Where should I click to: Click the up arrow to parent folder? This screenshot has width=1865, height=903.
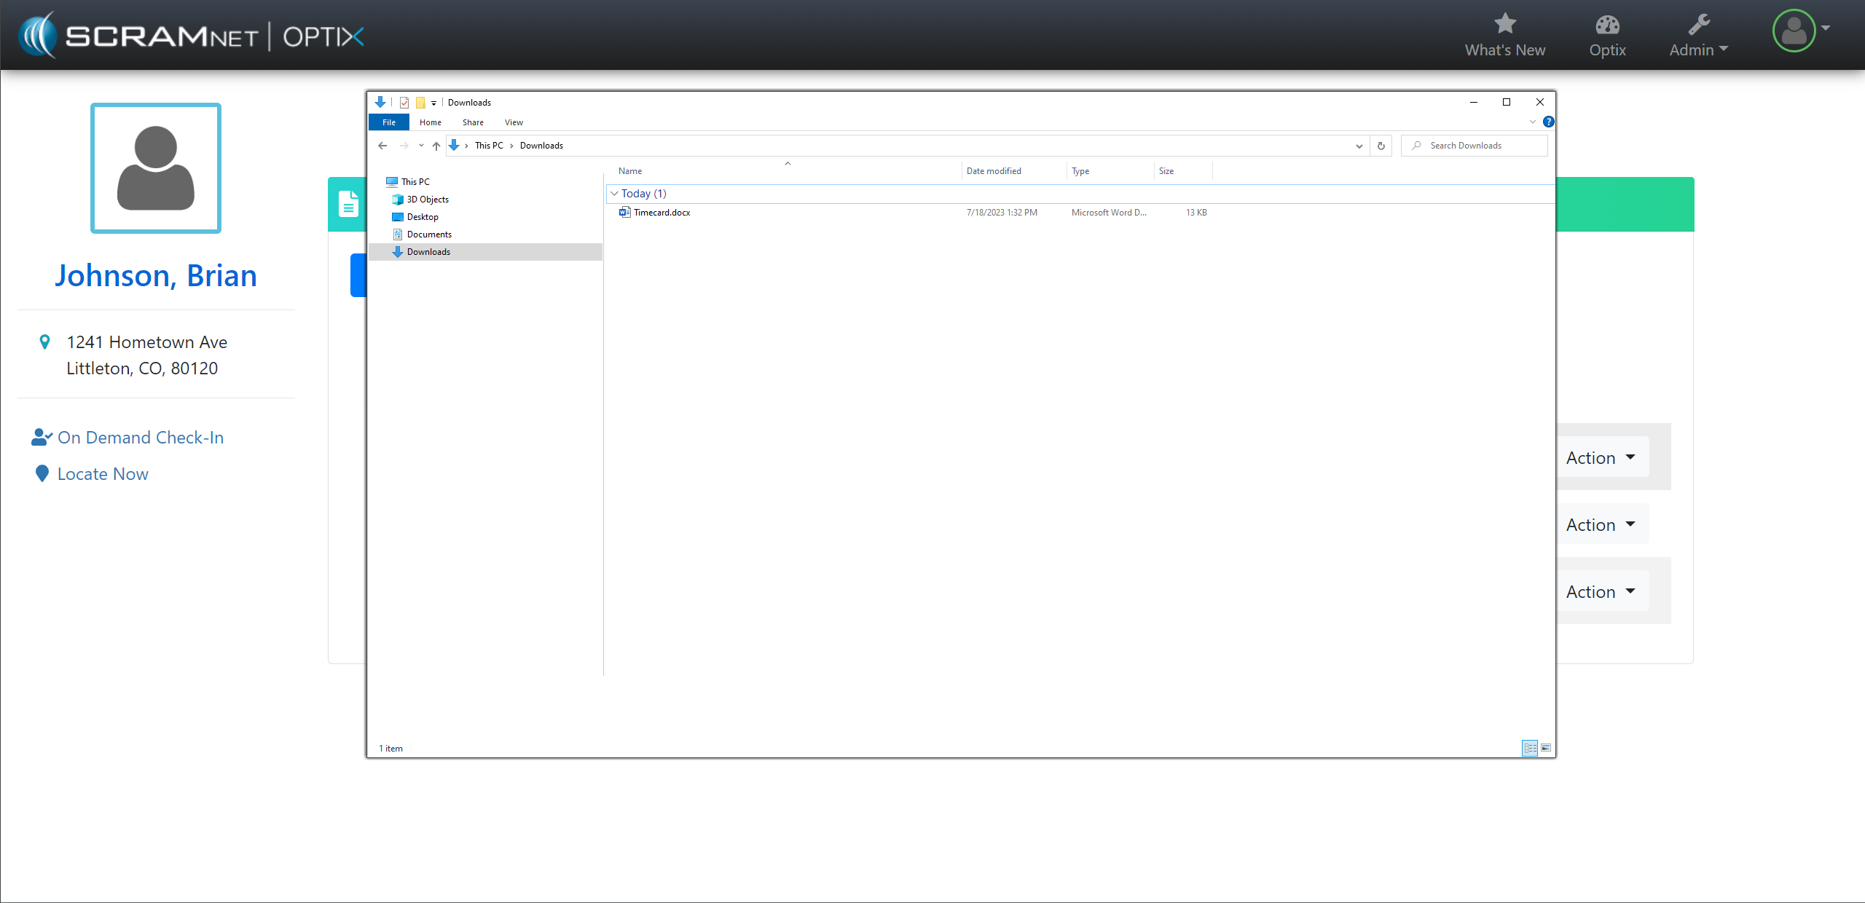point(436,146)
